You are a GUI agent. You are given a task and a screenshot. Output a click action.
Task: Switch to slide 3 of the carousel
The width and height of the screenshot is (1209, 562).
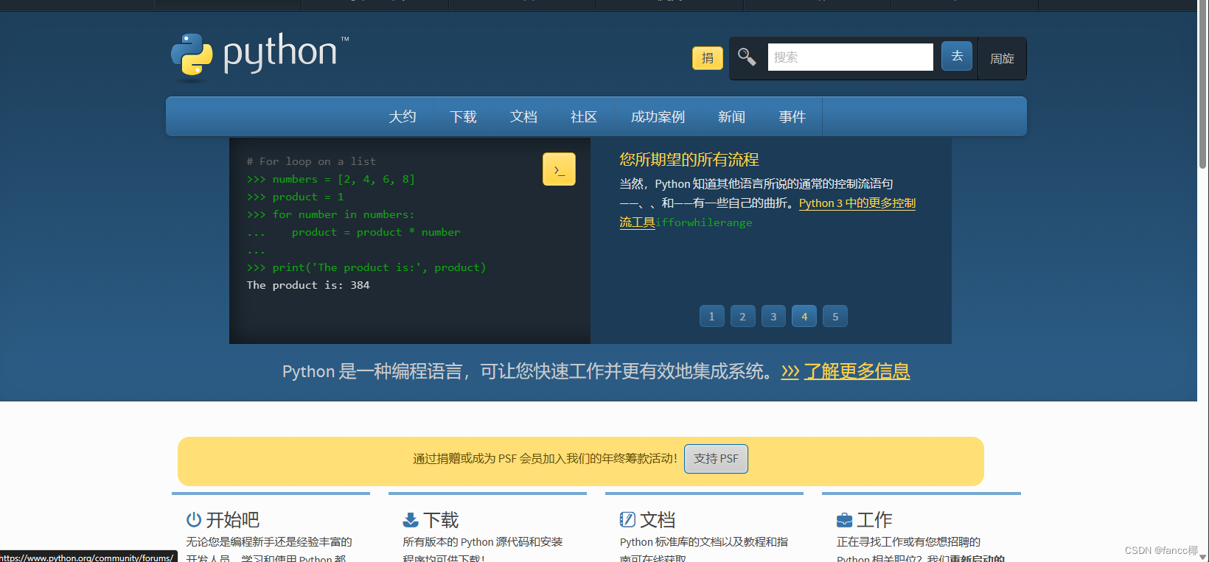[773, 316]
